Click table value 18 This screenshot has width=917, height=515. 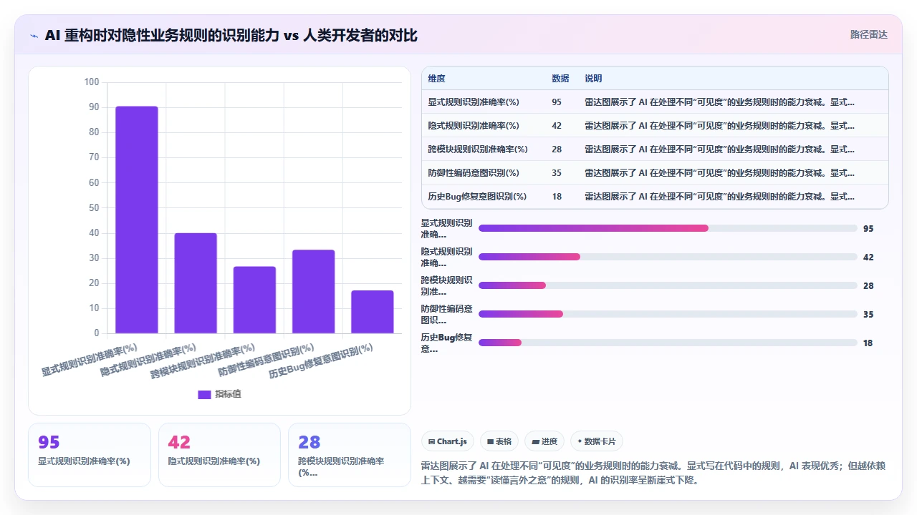pyautogui.click(x=557, y=197)
